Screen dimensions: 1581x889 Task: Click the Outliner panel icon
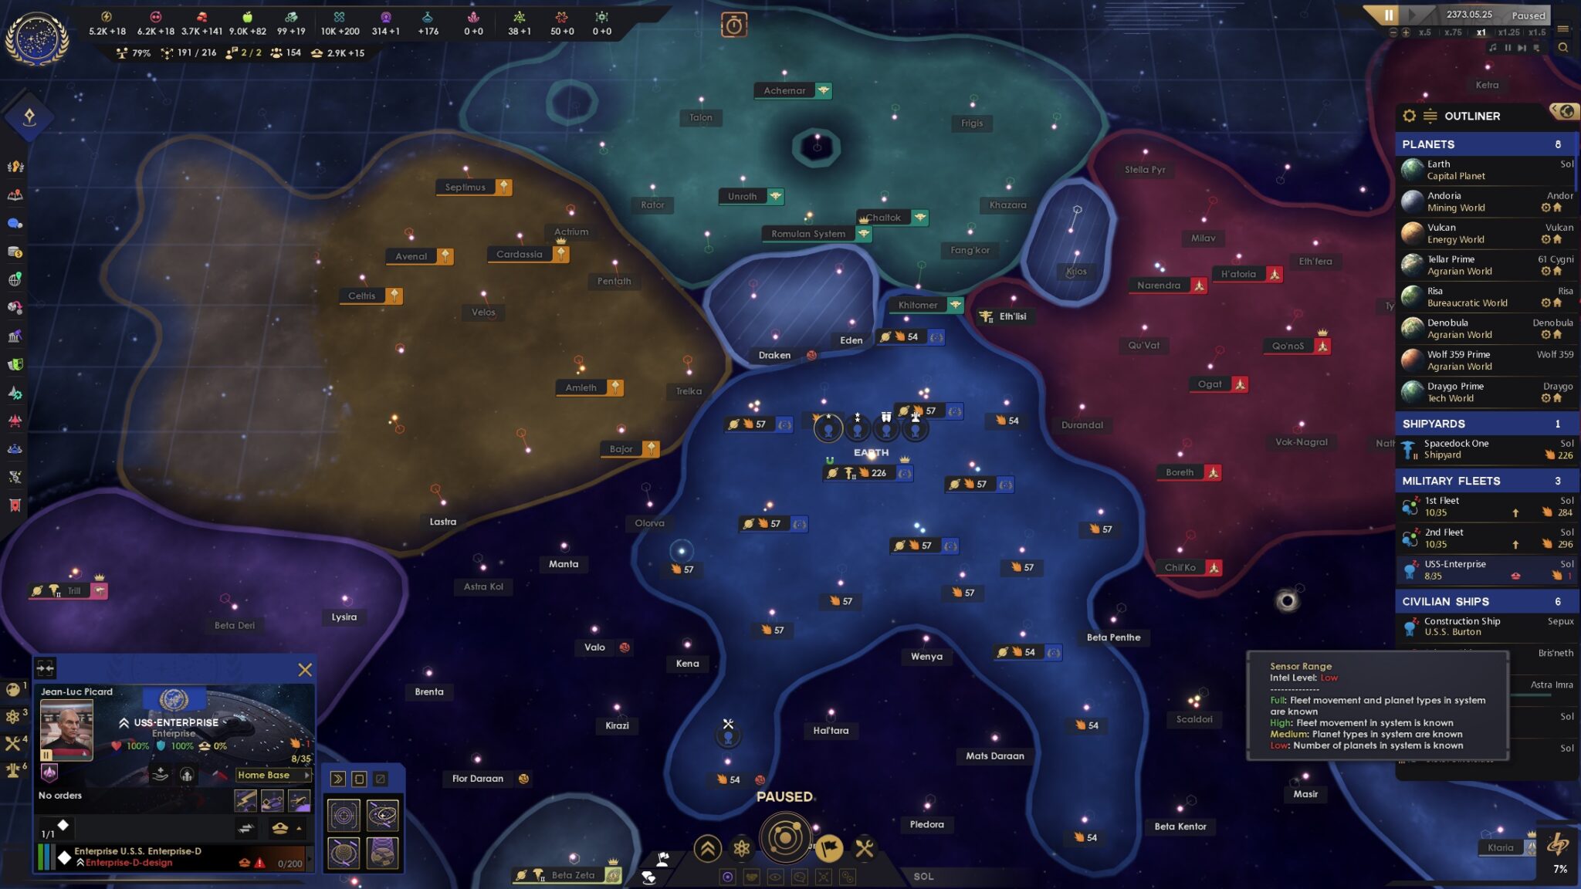1431,115
